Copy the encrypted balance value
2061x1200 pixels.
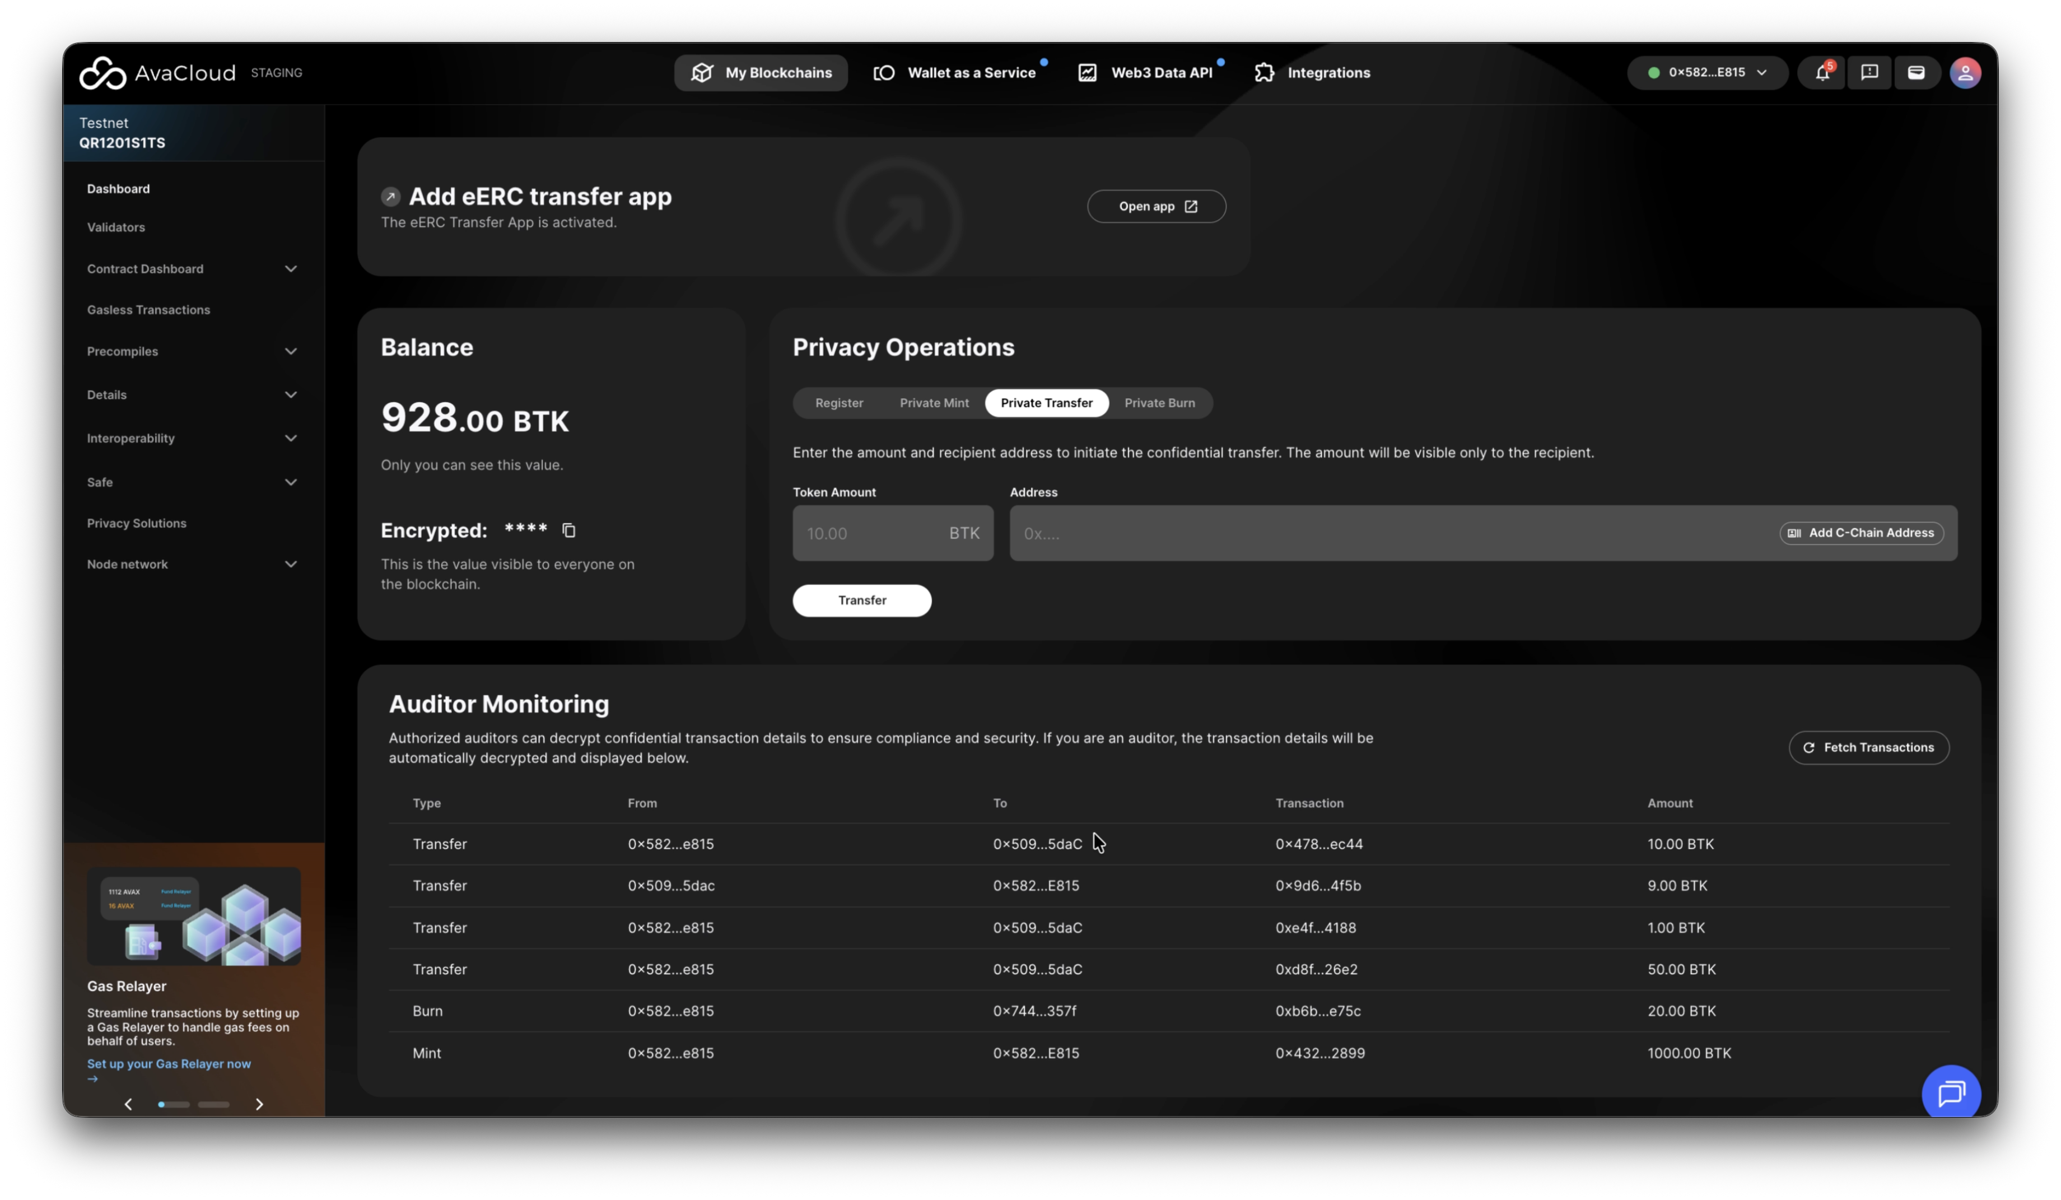pyautogui.click(x=568, y=530)
